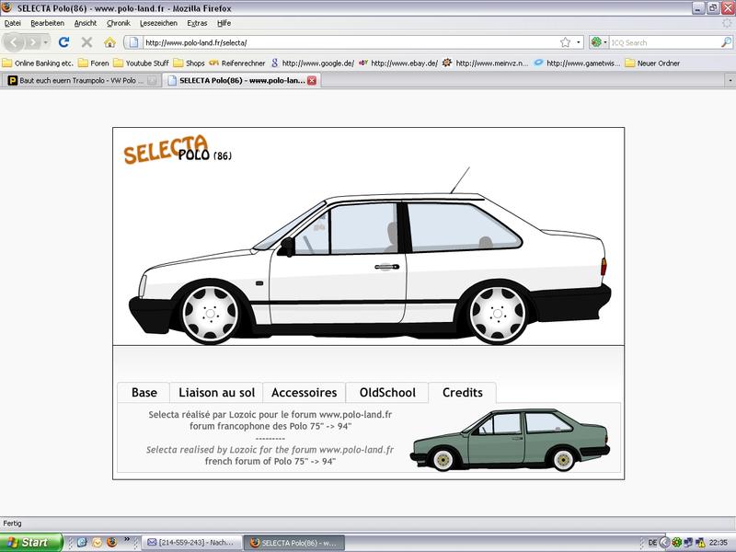The height and width of the screenshot is (552, 736).
Task: Open the meinvz bookmark
Action: pos(486,63)
